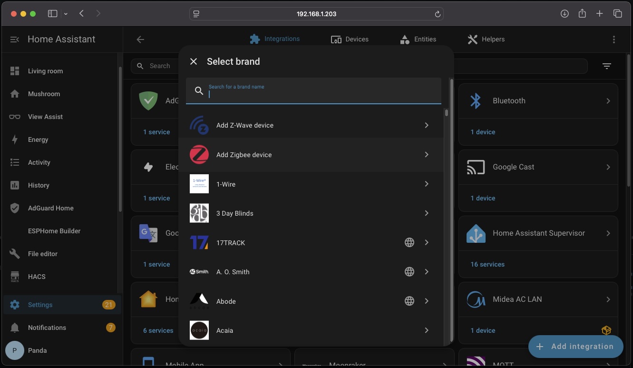
Task: Open the three-dot overflow menu
Action: (614, 40)
